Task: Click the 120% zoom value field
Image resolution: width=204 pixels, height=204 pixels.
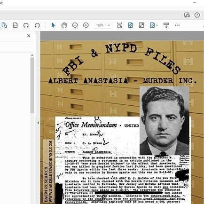Action: 100,25
